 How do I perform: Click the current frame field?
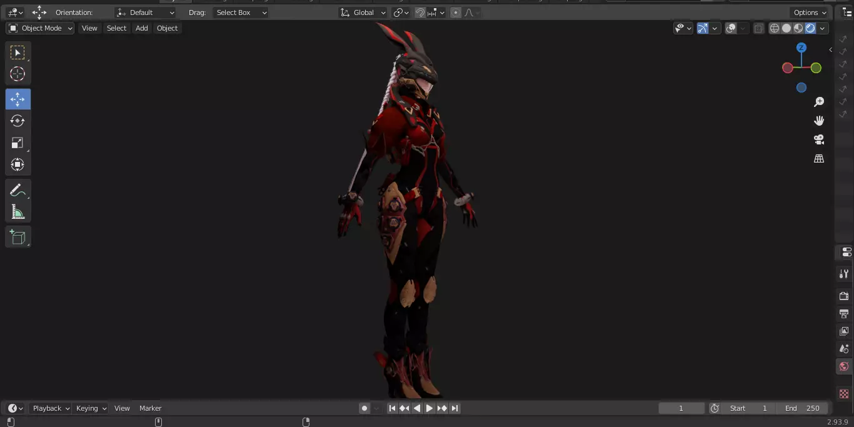pos(681,408)
